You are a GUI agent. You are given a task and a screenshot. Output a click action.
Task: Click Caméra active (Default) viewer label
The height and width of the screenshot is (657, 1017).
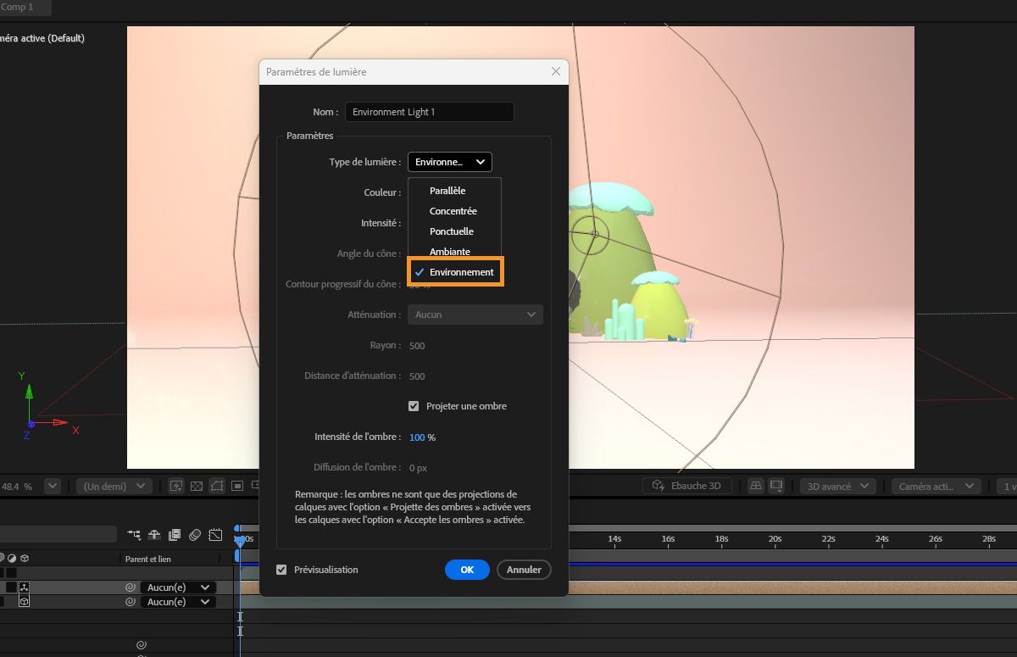coord(42,38)
